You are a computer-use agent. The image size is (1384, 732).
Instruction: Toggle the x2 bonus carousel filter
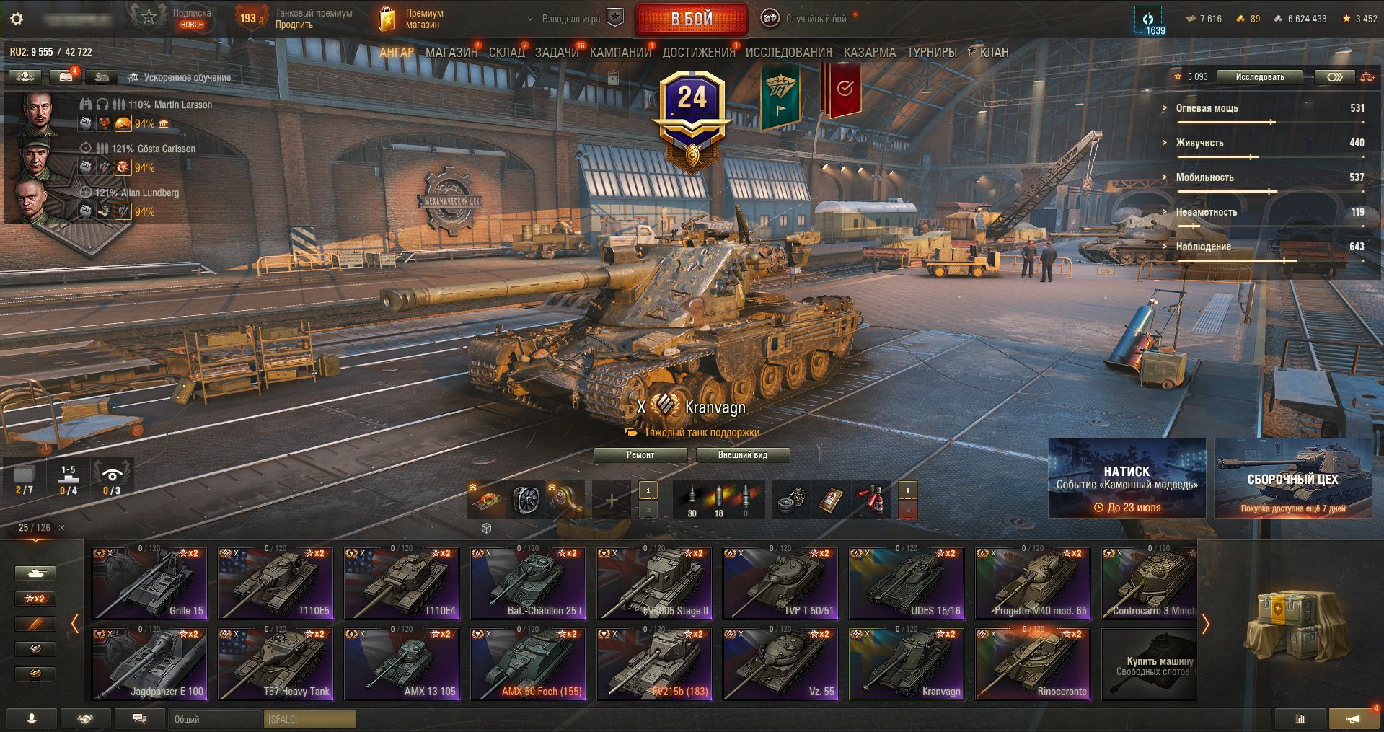(35, 599)
